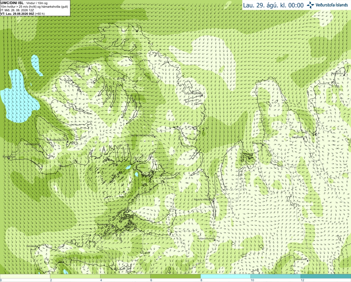Click the 12+ m/s teal legend swatch

point(326,276)
